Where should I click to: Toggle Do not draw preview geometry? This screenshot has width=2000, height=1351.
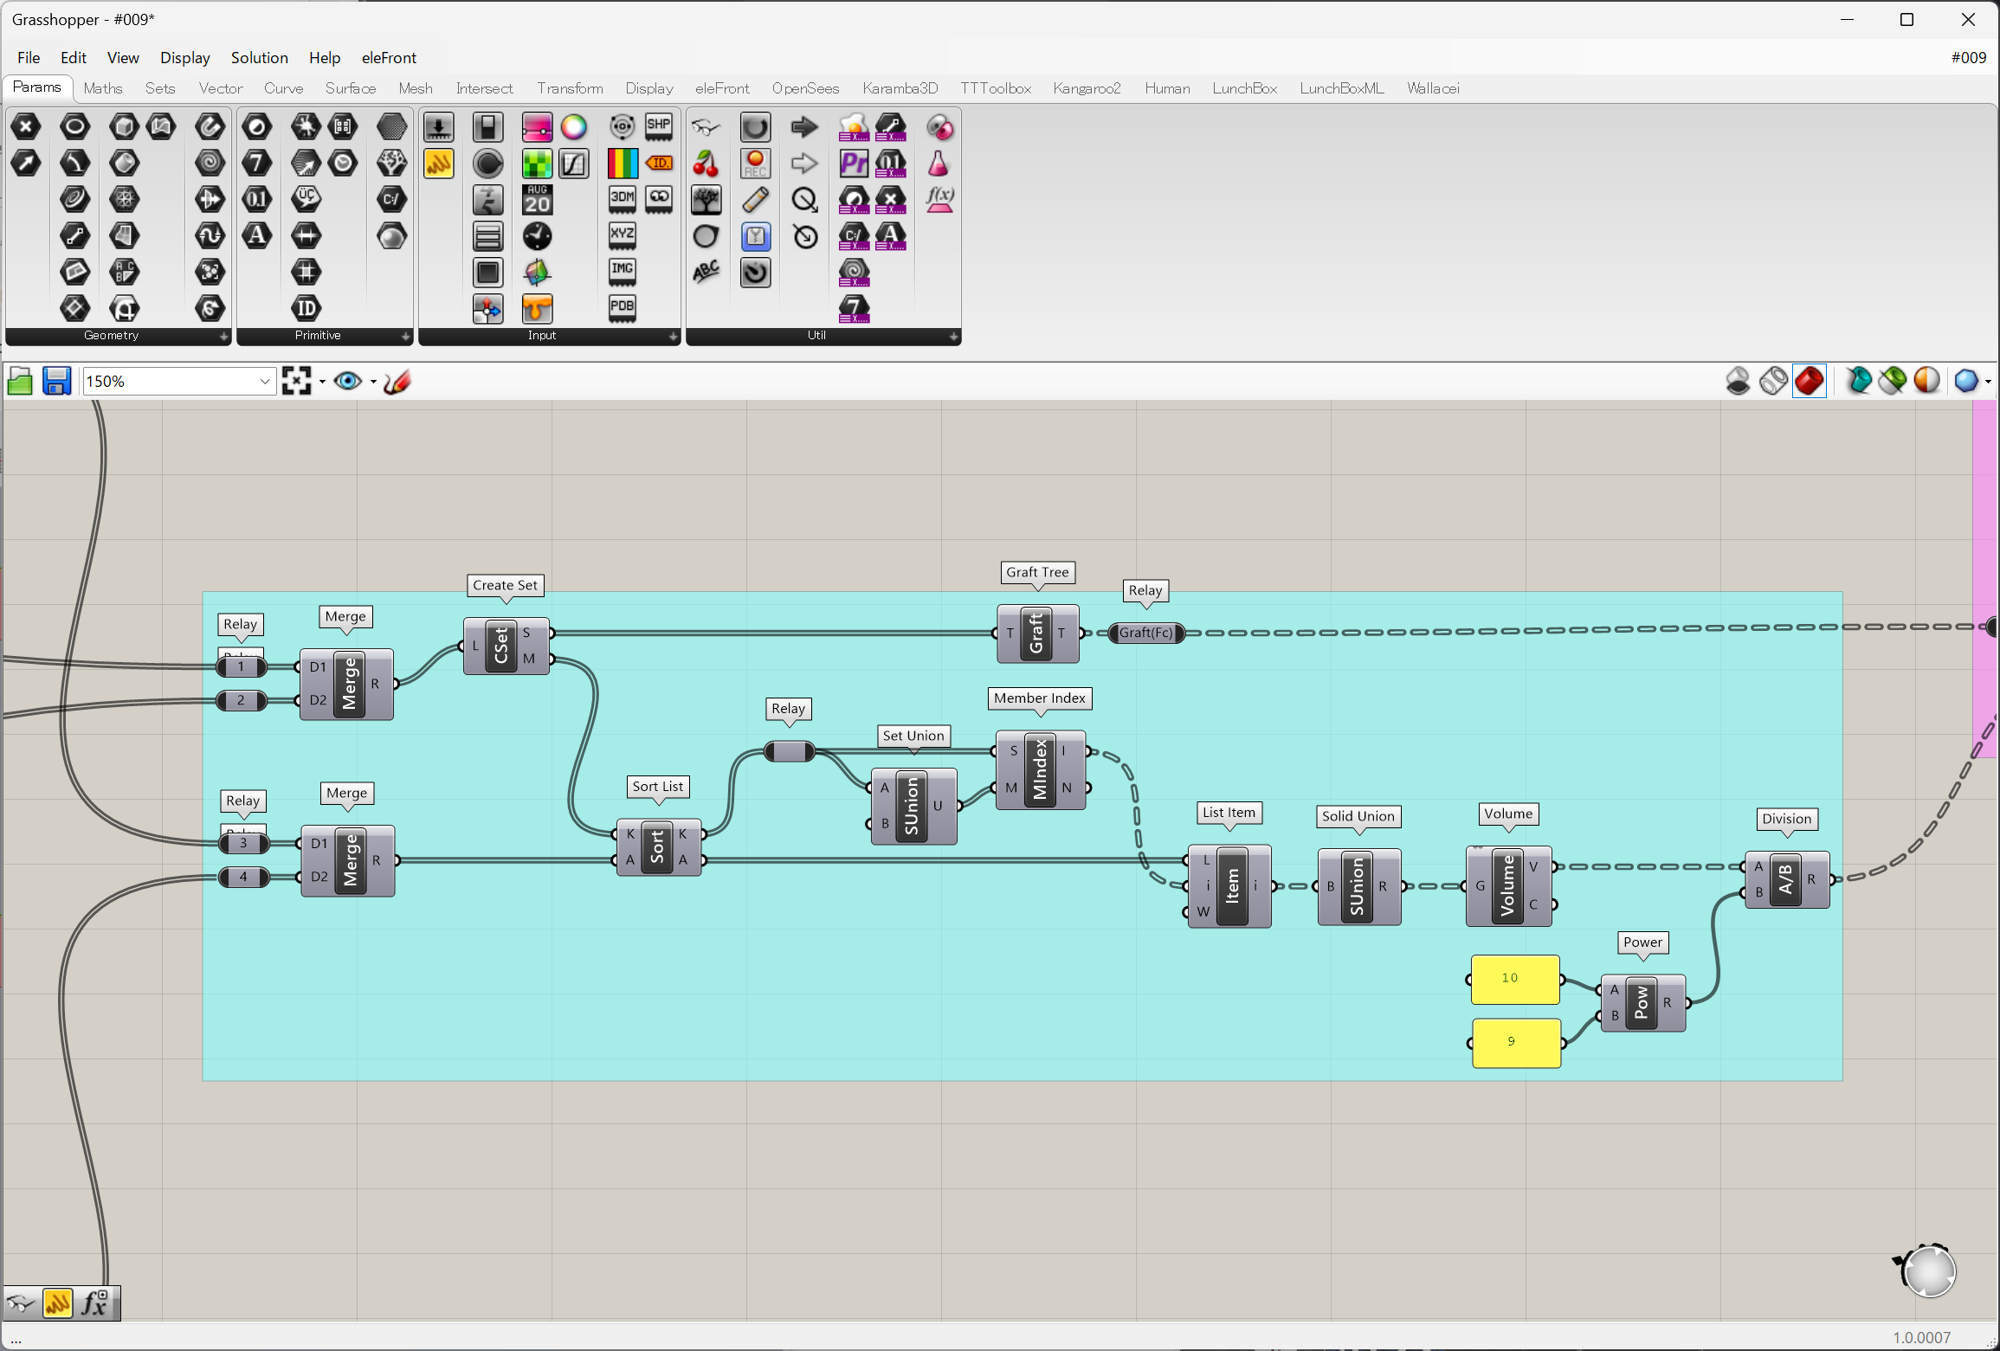point(1737,381)
